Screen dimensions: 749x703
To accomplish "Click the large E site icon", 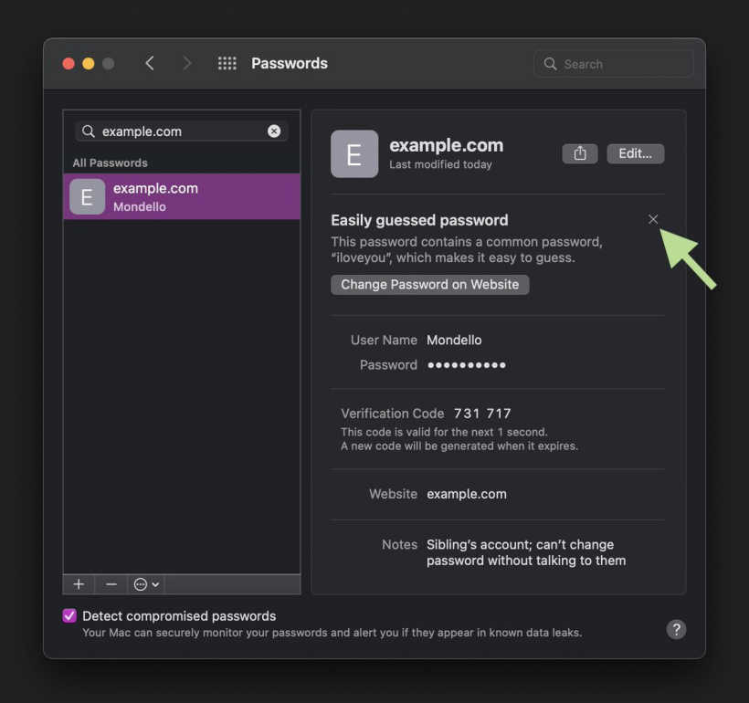I will pos(354,153).
